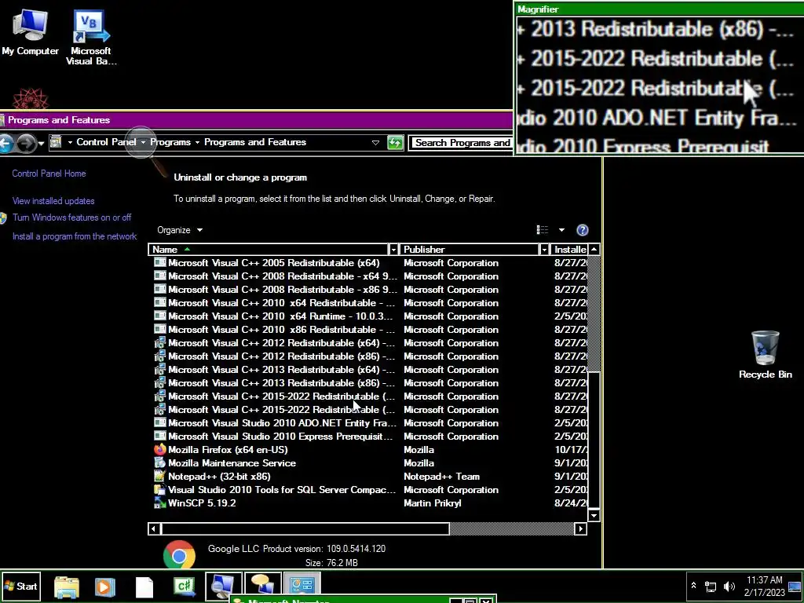
Task: Open Turn Windows features on or off
Action: click(x=71, y=217)
